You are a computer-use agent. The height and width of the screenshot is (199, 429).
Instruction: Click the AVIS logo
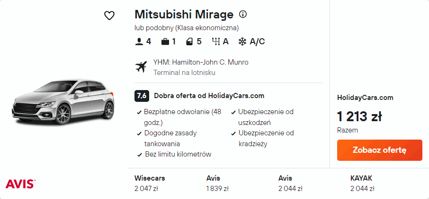[x=20, y=183]
